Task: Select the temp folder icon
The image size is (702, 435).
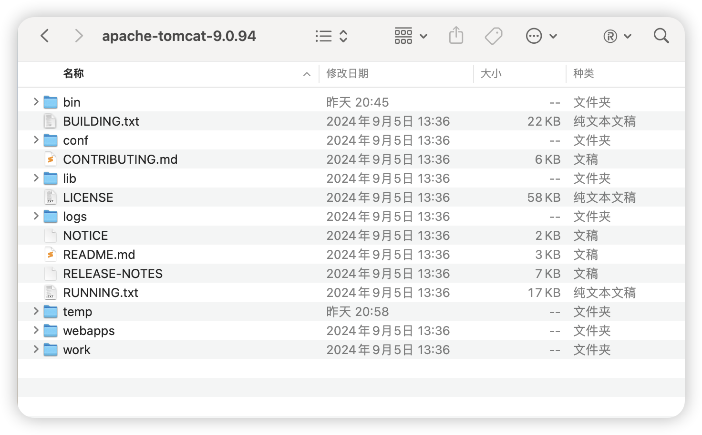Action: 51,311
